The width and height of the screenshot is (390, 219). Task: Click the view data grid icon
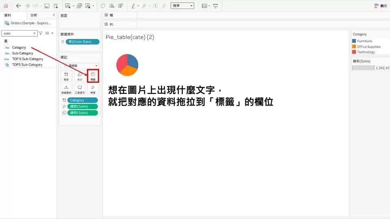[47, 33]
